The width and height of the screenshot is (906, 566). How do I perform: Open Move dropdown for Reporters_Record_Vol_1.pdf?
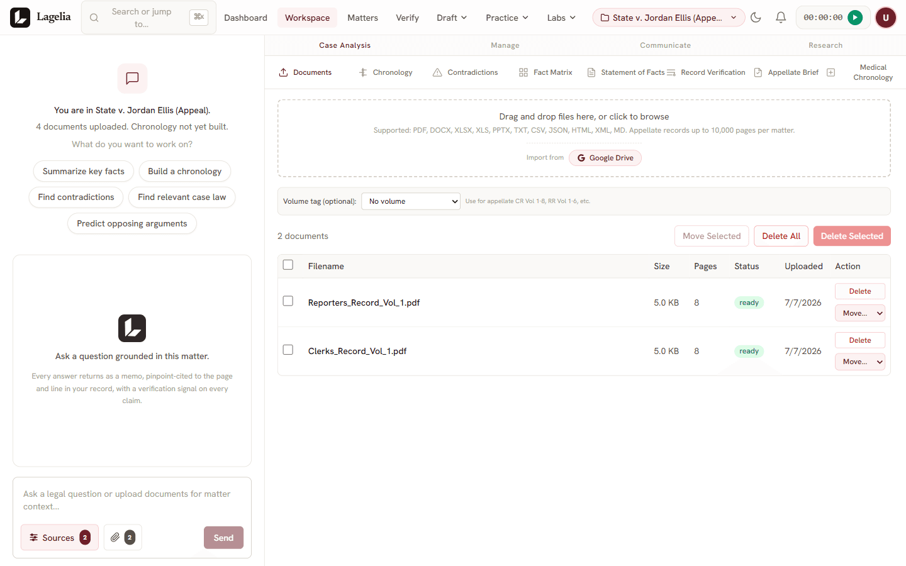pos(860,313)
